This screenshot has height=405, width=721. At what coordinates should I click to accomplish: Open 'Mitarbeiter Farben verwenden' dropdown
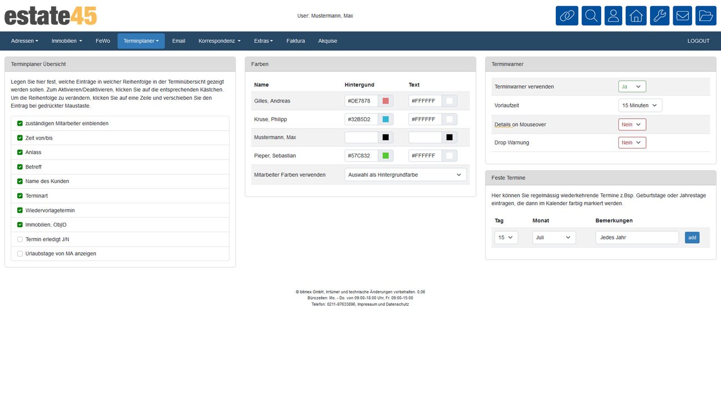pos(405,175)
